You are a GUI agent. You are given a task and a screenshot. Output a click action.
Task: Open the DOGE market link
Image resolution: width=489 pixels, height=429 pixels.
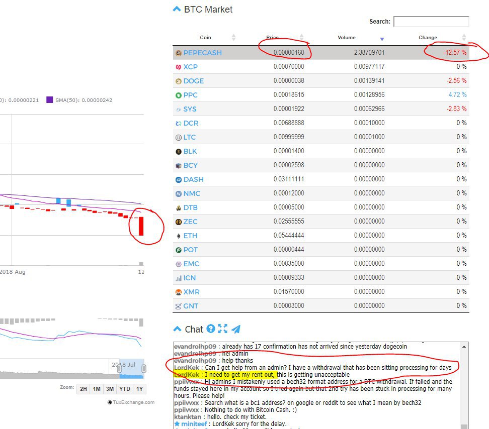pos(193,81)
